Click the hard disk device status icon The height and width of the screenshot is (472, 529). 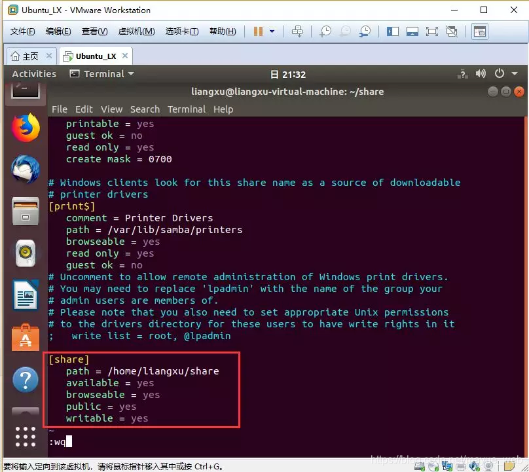click(x=420, y=466)
